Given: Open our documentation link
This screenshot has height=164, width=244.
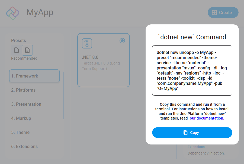Looking at the screenshot, I should tap(207, 118).
